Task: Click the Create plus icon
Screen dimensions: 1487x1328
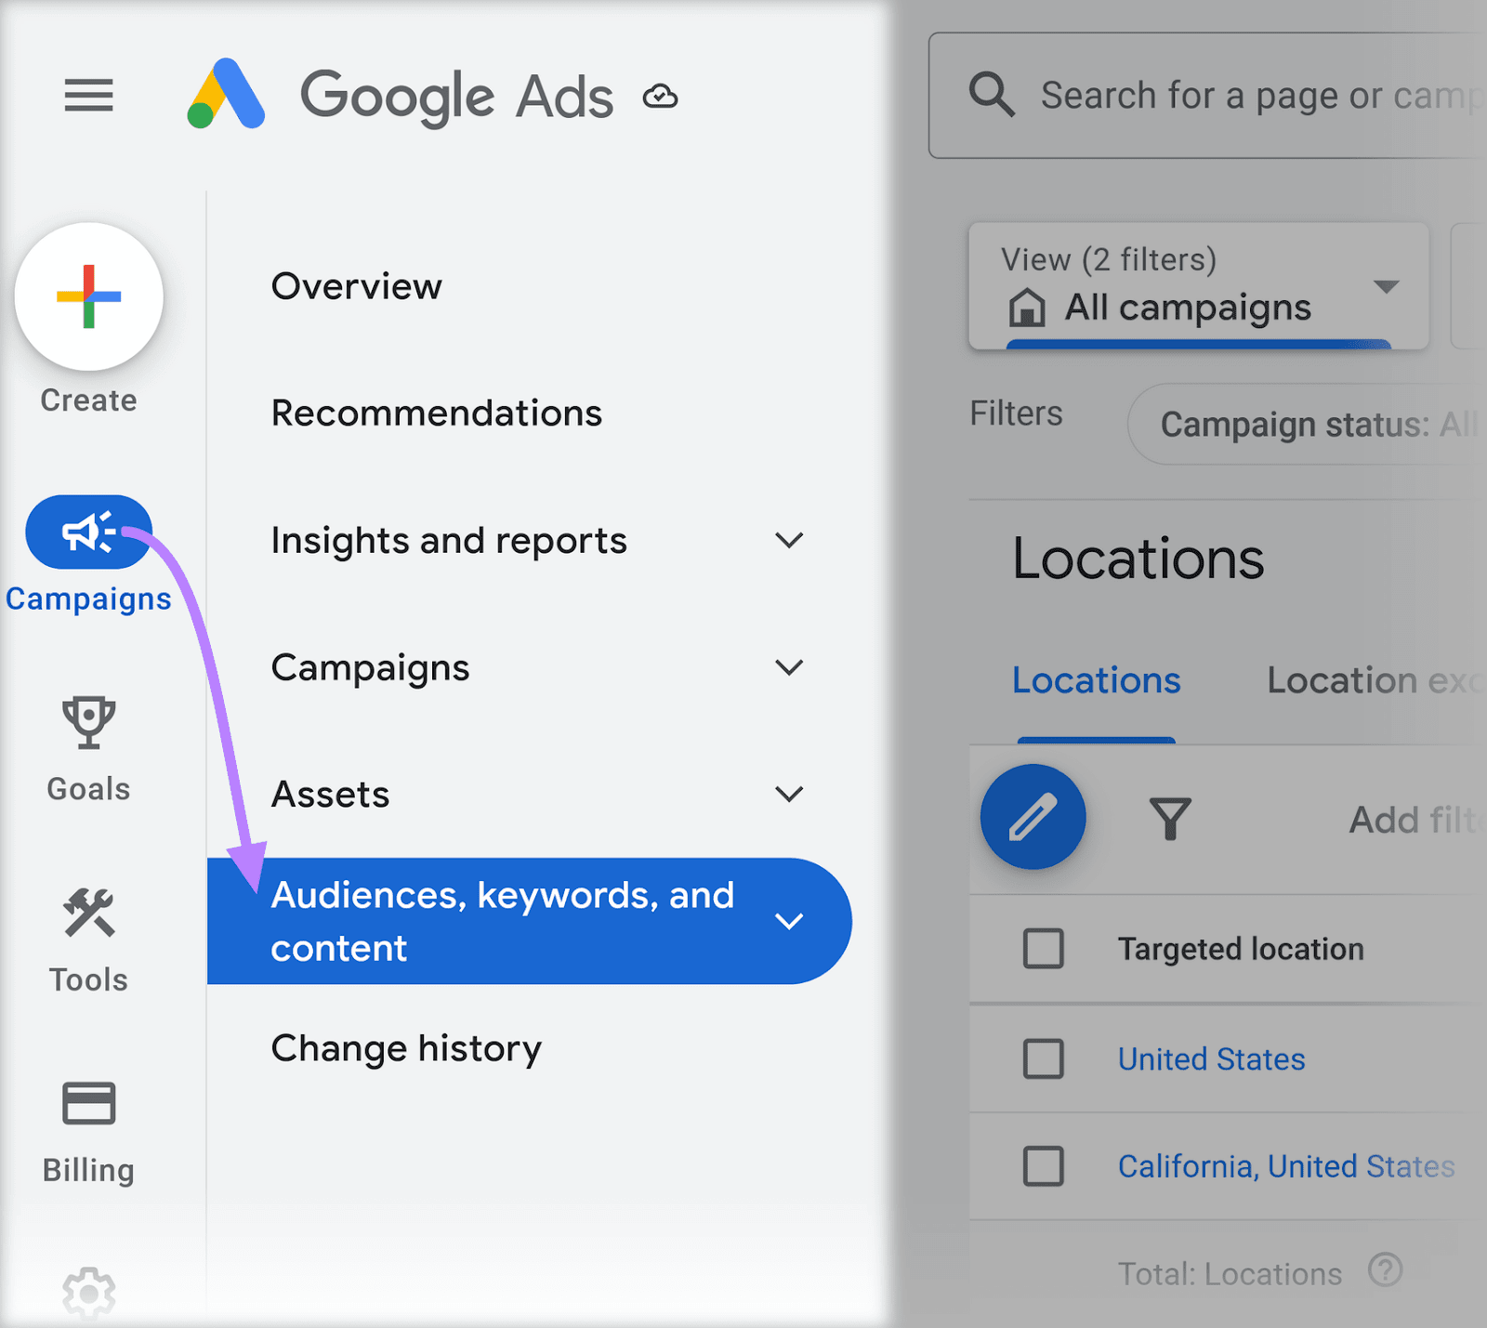Action: click(x=88, y=296)
